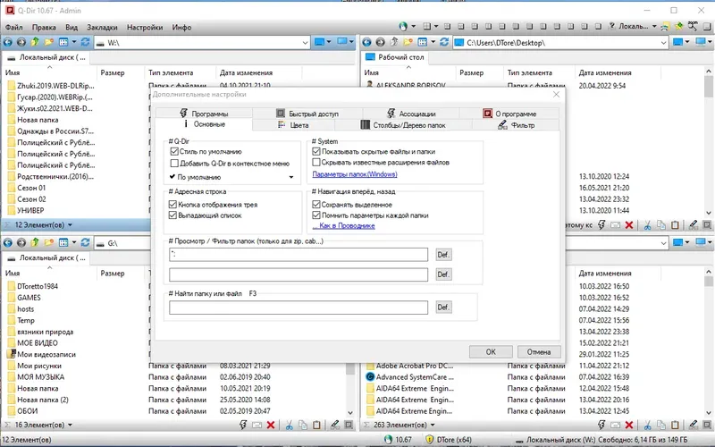Open the Локаль... toolbar dropdown
Image resolution: width=715 pixels, height=447 pixels.
pos(654,27)
